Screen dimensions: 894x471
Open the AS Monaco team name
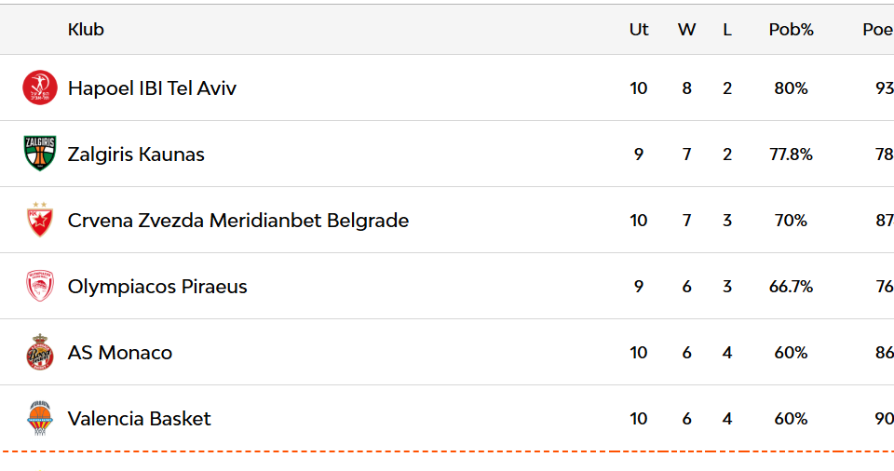[120, 353]
